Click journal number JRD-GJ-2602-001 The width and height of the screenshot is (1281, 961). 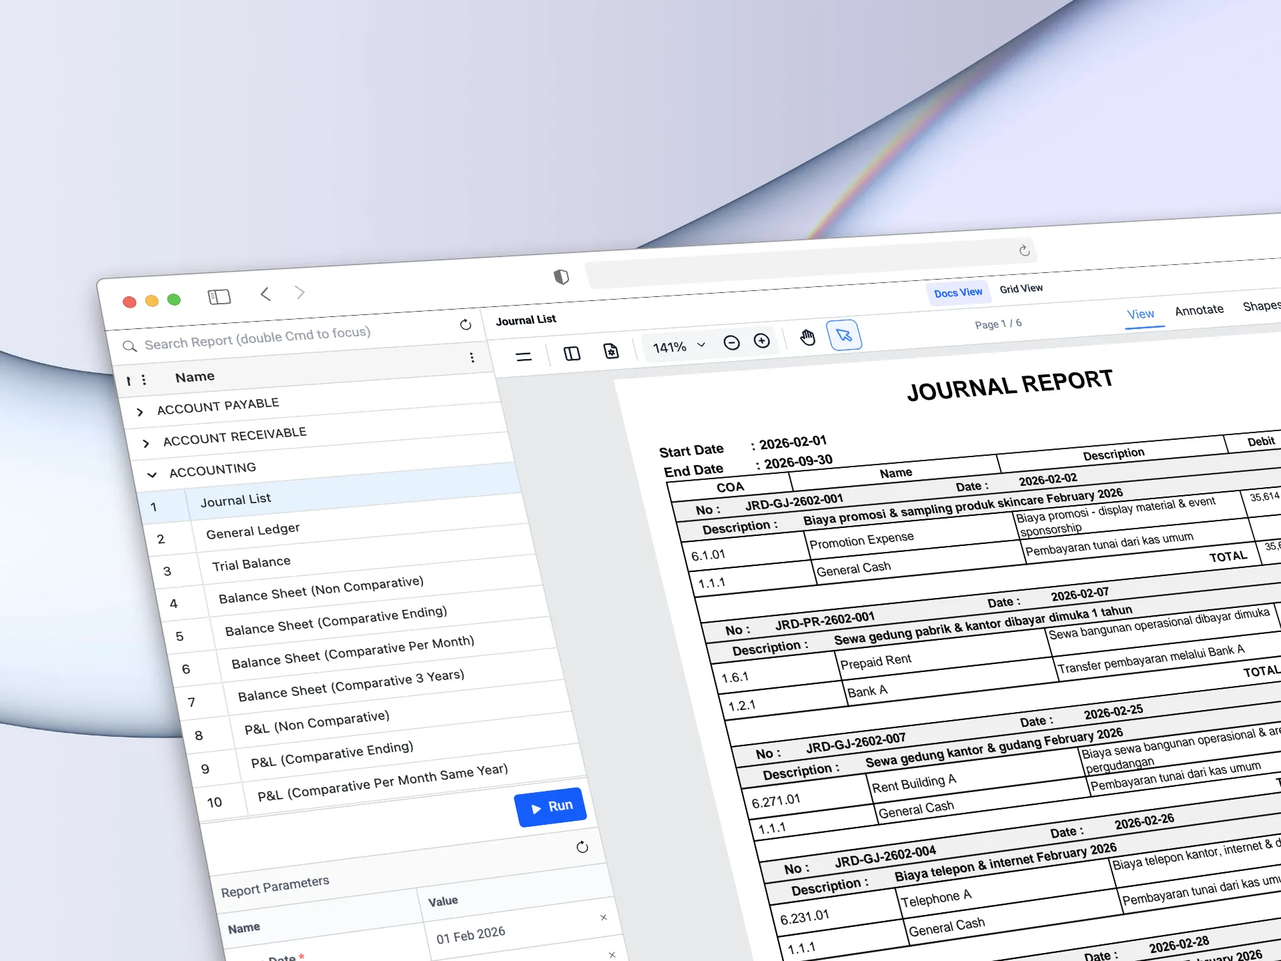point(794,501)
